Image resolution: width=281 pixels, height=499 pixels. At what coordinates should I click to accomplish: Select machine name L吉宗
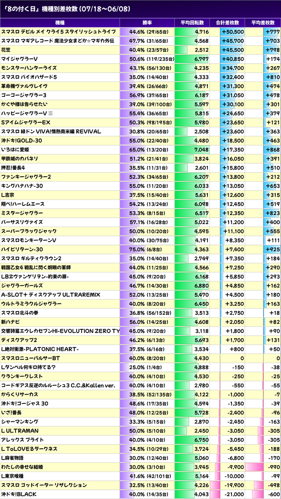tap(8, 195)
